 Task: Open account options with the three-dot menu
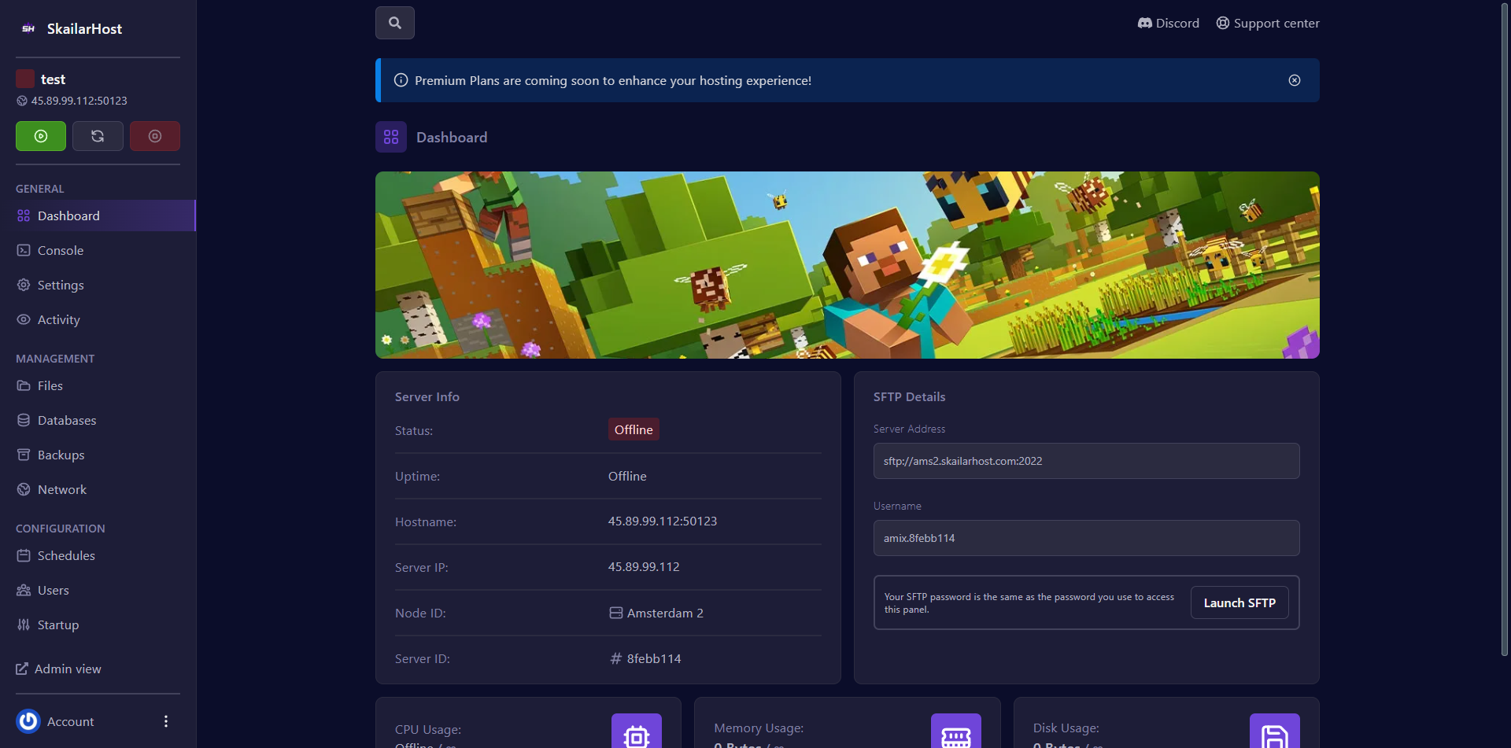click(x=165, y=720)
